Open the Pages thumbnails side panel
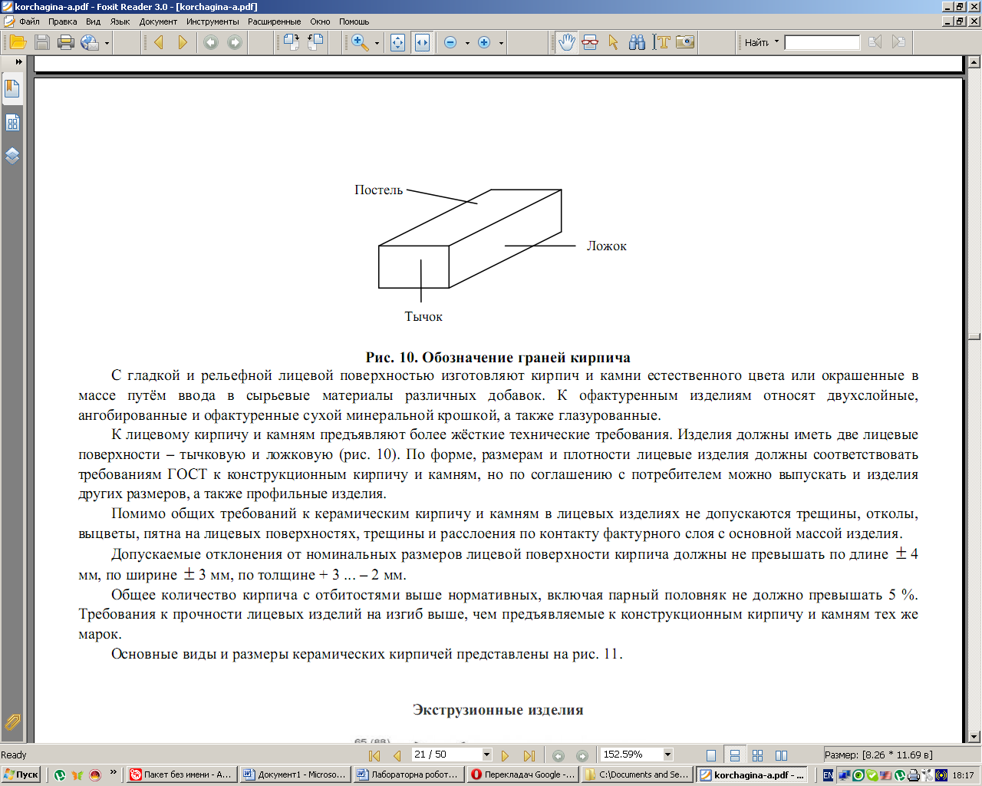982x786 pixels. [12, 123]
